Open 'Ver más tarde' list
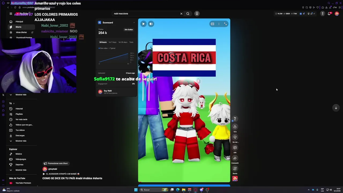The height and width of the screenshot is (193, 343). point(21,119)
